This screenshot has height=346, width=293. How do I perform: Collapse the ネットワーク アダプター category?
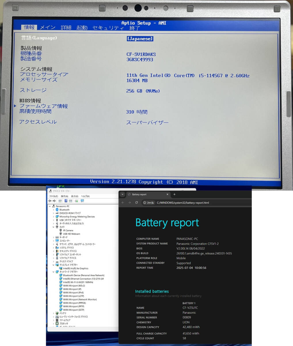[54, 272]
